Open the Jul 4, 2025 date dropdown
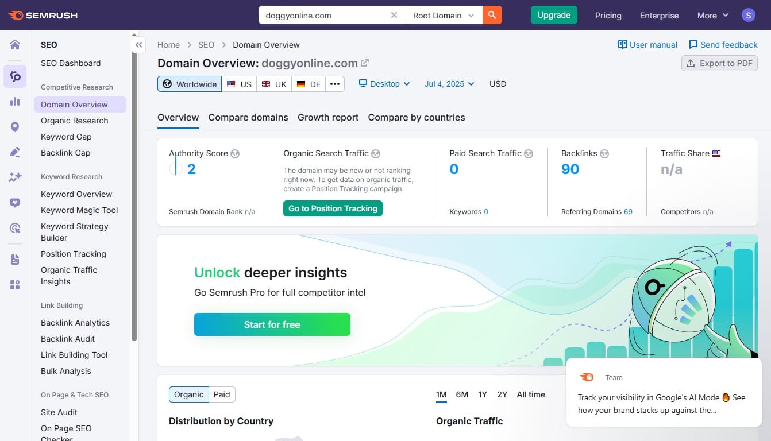 click(x=450, y=84)
